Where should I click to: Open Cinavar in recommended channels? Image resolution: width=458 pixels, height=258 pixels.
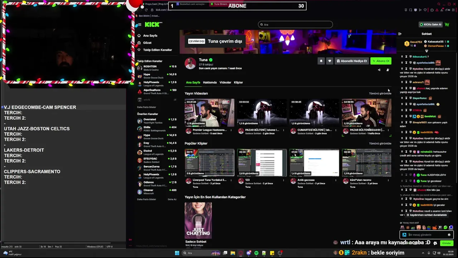[x=157, y=192]
